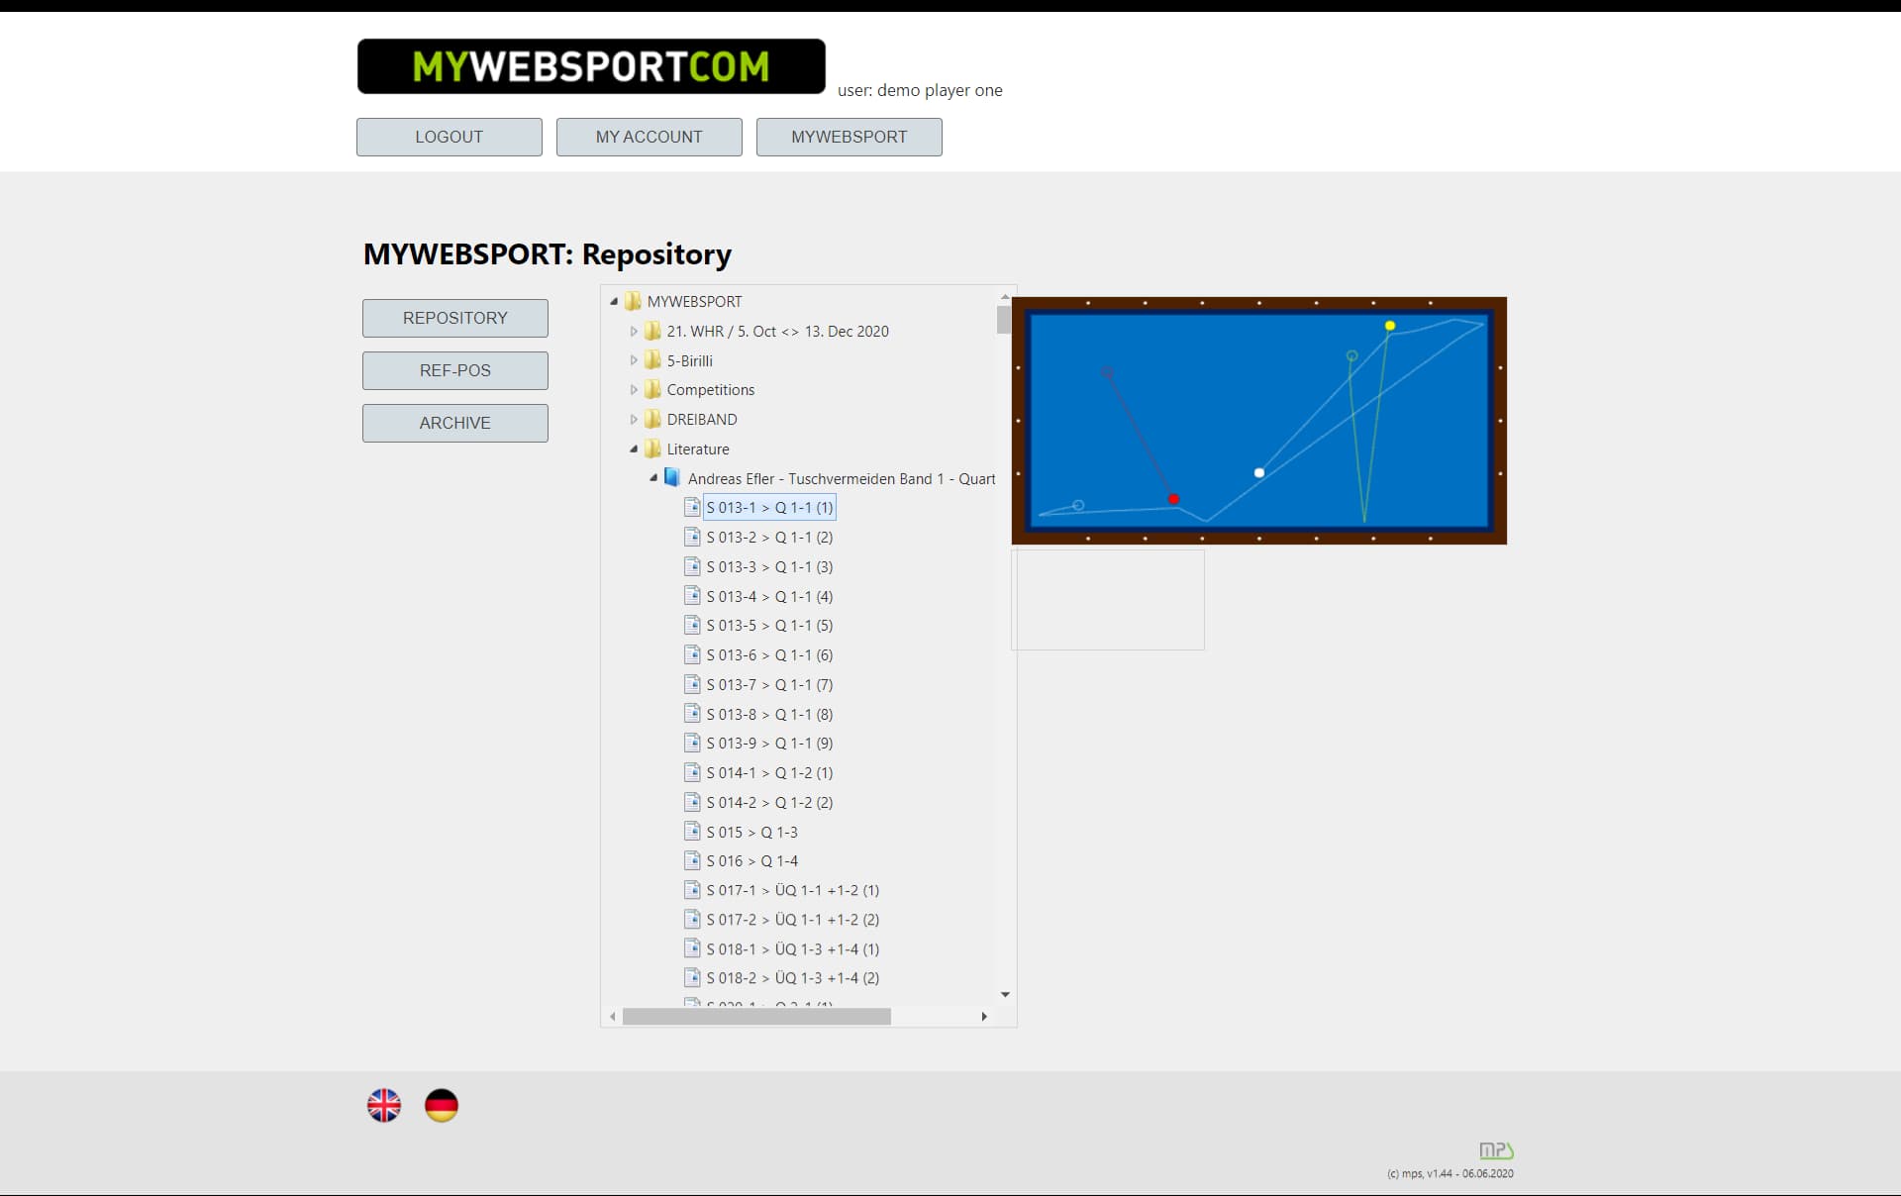Open the REF-POS section
Image resolution: width=1901 pixels, height=1196 pixels.
click(x=455, y=370)
